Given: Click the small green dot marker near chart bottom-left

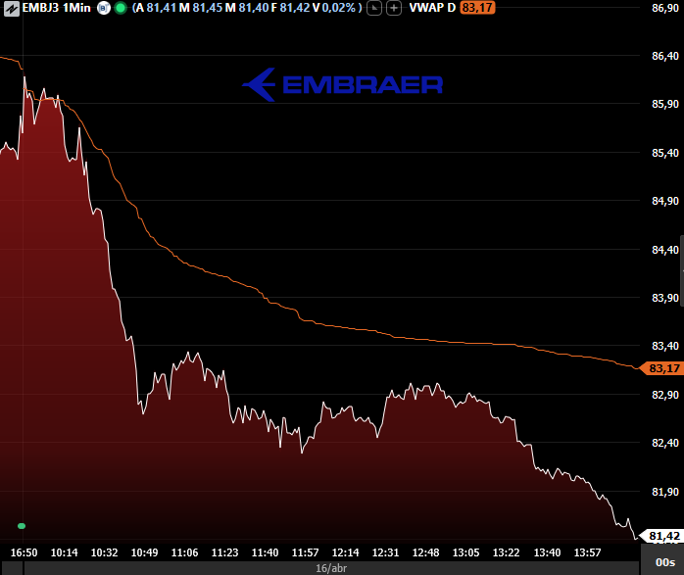Looking at the screenshot, I should point(22,526).
